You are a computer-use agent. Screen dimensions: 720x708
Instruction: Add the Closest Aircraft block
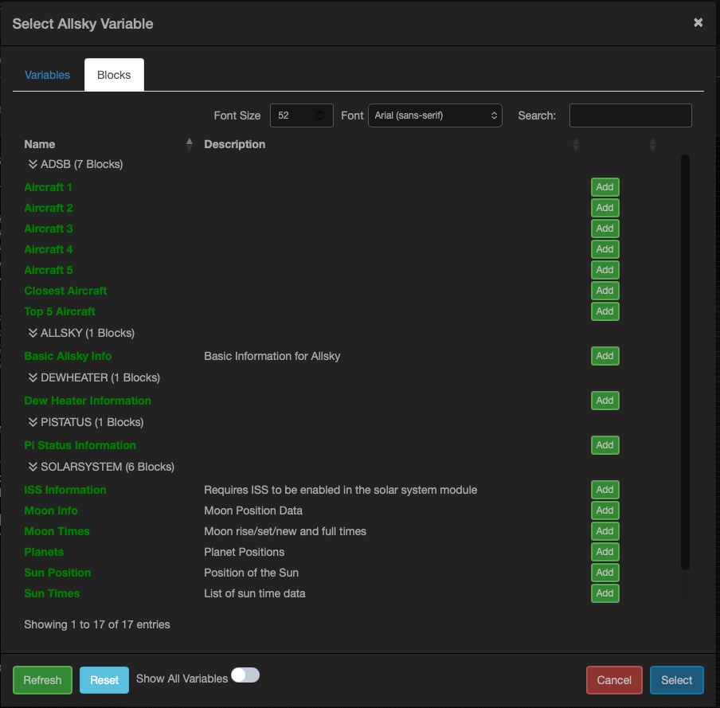[x=605, y=291]
